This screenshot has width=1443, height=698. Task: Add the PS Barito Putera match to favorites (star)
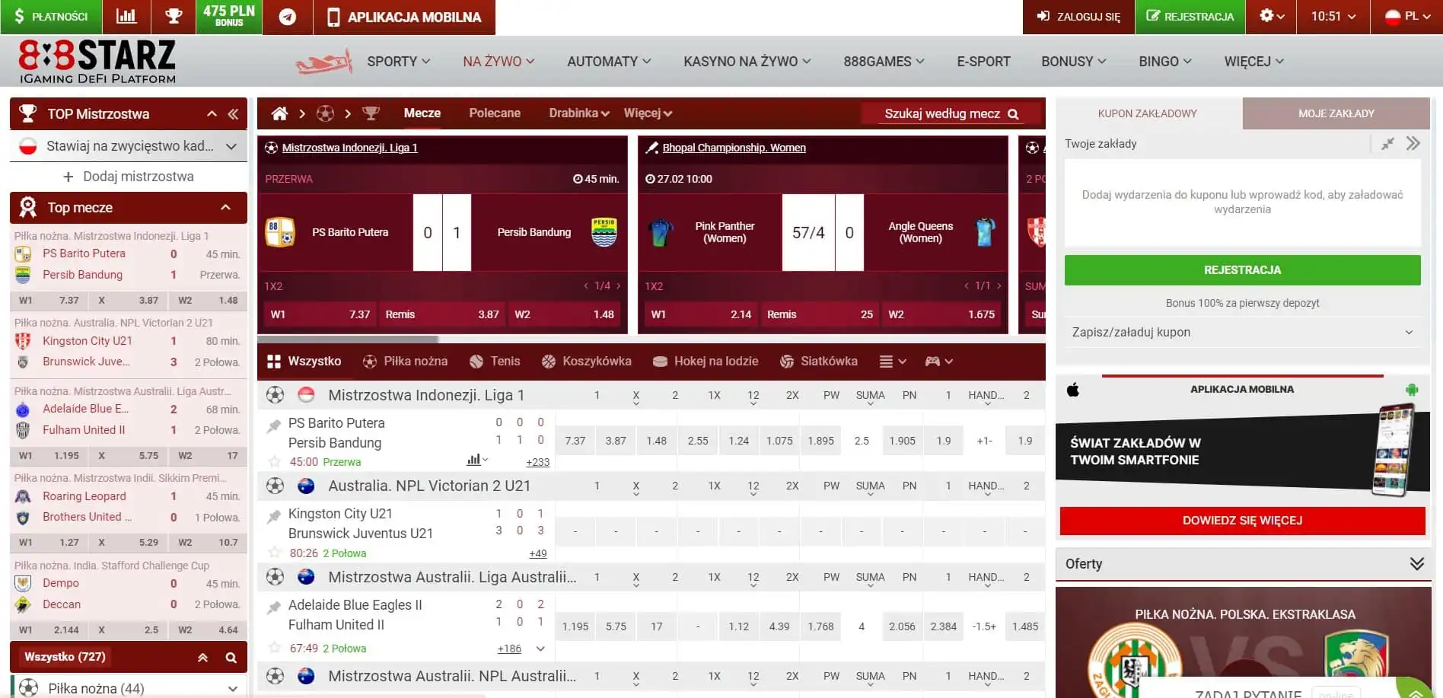pos(274,461)
